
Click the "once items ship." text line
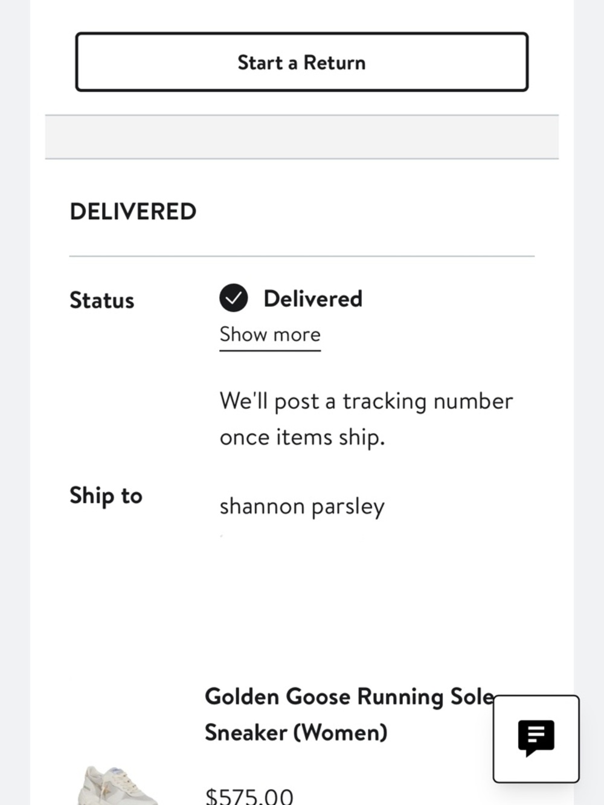click(302, 437)
